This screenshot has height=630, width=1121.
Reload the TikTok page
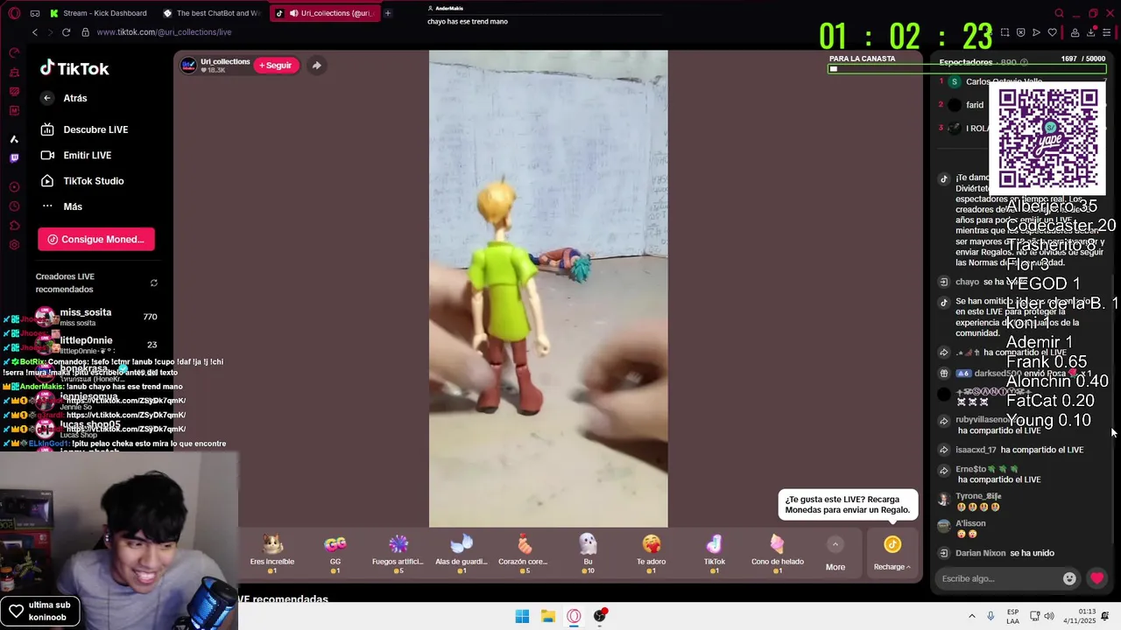(x=66, y=32)
